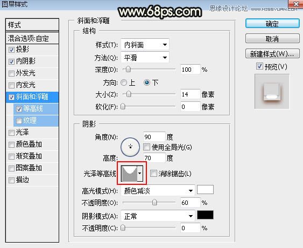Select direction 上 radio button
The height and width of the screenshot is (248, 303).
coord(124,82)
